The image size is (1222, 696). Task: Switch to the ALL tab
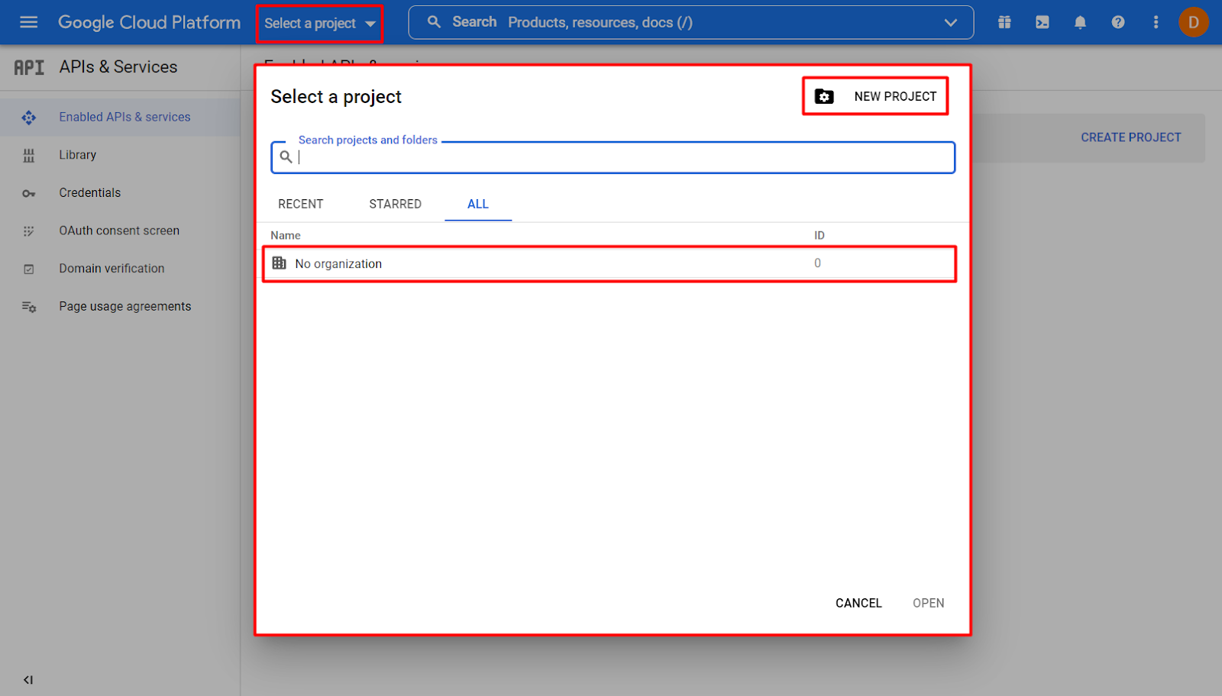pos(478,204)
